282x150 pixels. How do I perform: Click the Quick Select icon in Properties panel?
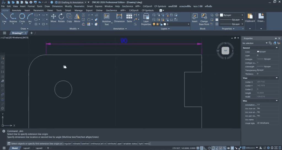[x=279, y=43]
